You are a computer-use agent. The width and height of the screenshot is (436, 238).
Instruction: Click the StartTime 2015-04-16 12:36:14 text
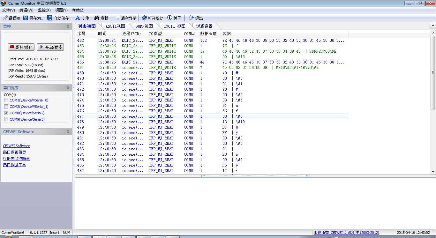tap(34, 59)
